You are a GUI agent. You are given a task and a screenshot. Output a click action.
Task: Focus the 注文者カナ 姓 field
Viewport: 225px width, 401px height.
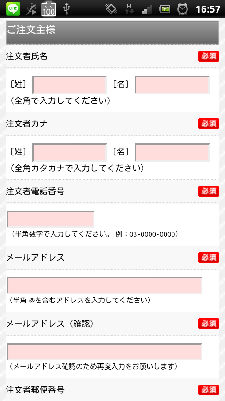[69, 152]
